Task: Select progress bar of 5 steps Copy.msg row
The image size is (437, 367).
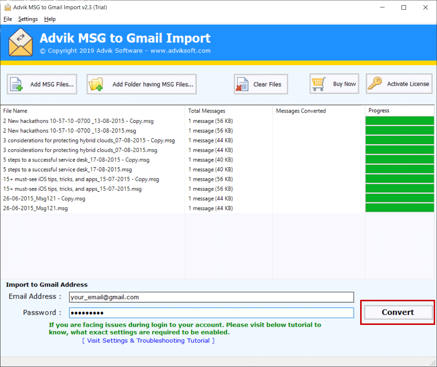Action: pos(400,160)
